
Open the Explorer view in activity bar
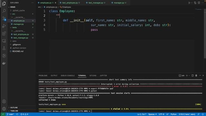(4, 4)
